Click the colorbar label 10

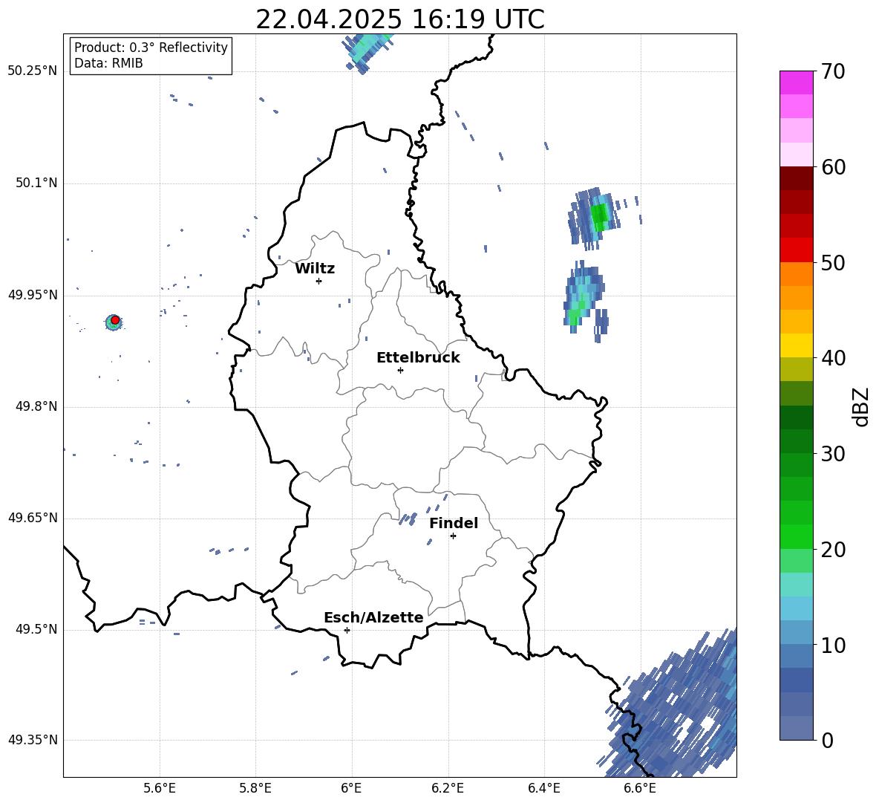833,646
